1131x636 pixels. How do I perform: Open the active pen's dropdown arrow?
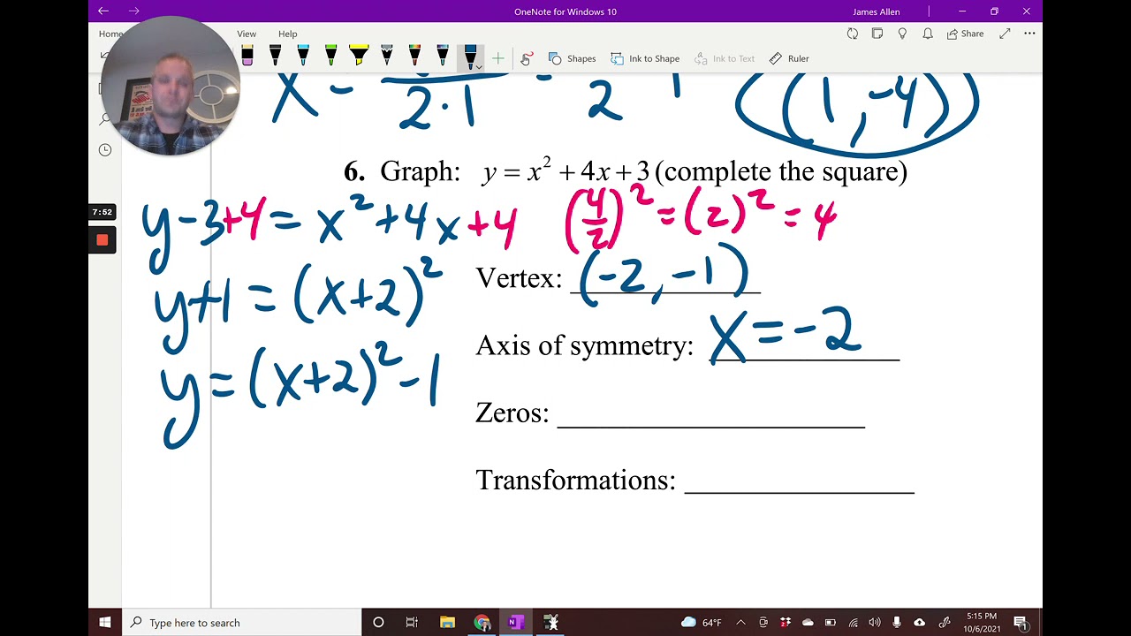pyautogui.click(x=479, y=66)
